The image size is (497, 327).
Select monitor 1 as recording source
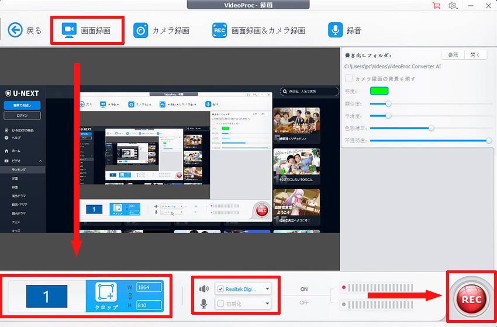point(47,296)
